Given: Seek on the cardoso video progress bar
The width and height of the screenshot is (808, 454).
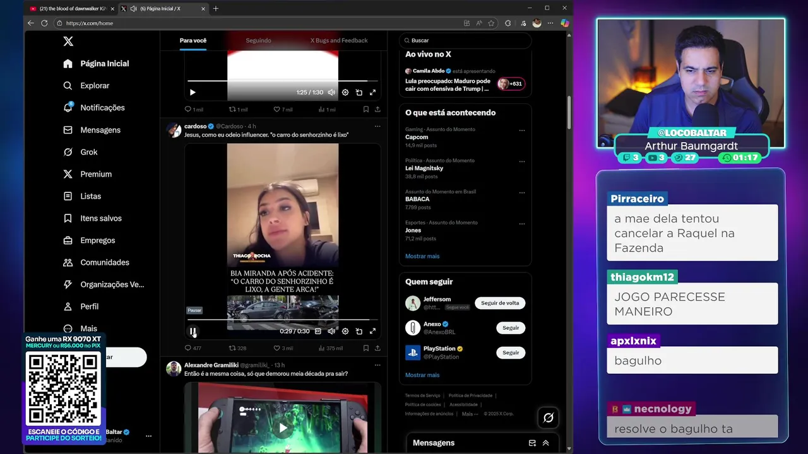Looking at the screenshot, I should click(x=282, y=320).
